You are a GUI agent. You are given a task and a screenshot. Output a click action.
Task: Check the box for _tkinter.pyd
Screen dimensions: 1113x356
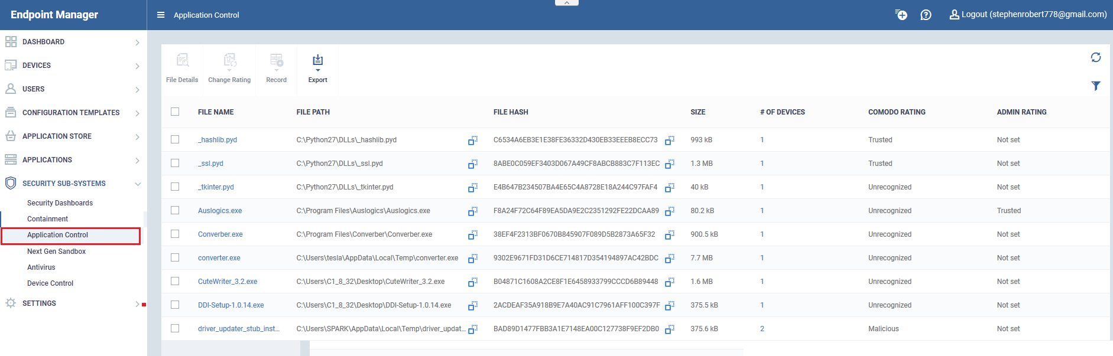pos(175,187)
